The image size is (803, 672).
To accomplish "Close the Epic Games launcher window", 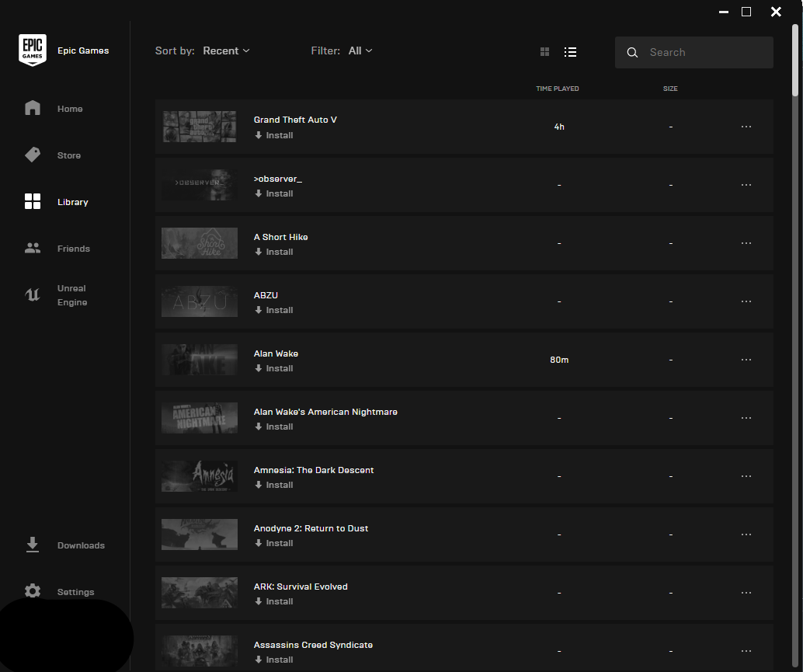I will (x=776, y=12).
